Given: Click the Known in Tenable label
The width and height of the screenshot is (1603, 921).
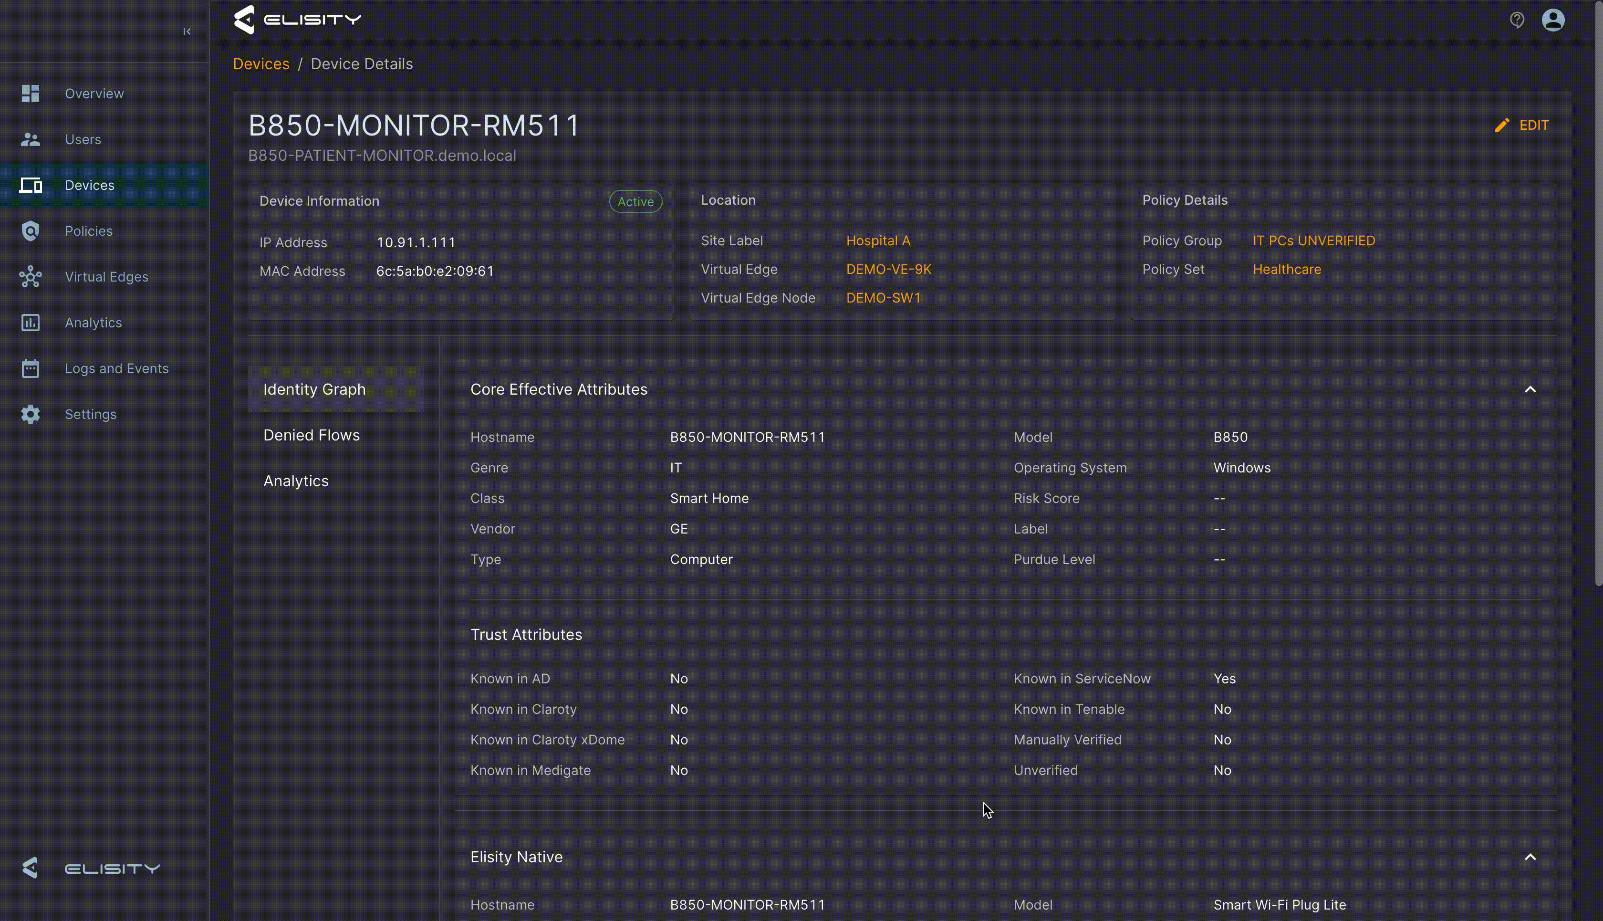Looking at the screenshot, I should click(1069, 709).
